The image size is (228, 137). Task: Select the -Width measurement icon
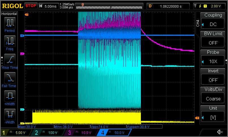coord(10,115)
